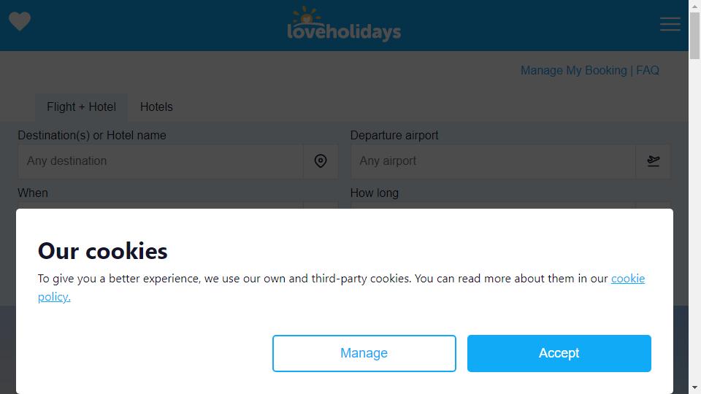Open the Manage My Booking link

(574, 71)
